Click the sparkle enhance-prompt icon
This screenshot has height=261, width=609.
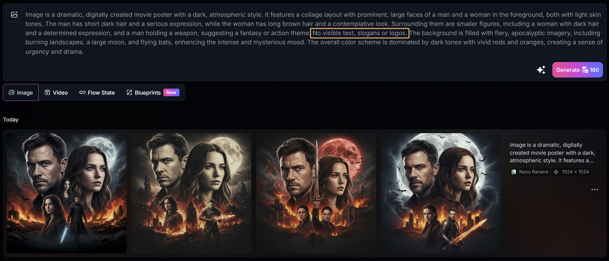click(x=541, y=70)
